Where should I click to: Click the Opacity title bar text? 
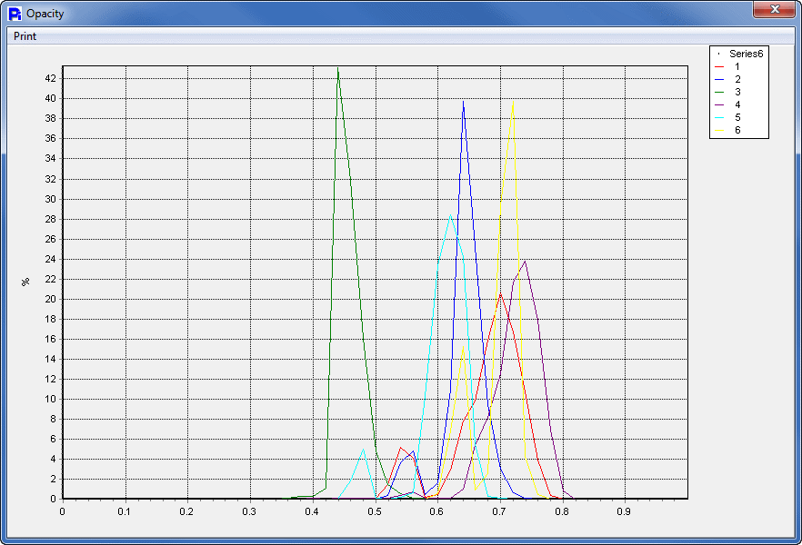45,14
